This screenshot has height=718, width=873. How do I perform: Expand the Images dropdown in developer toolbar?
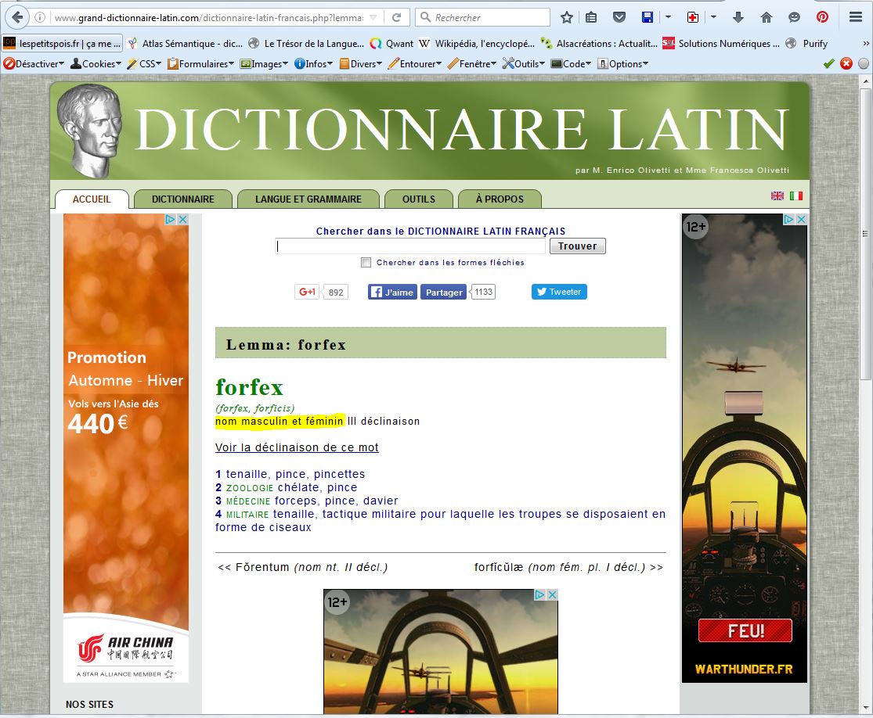pyautogui.click(x=265, y=63)
